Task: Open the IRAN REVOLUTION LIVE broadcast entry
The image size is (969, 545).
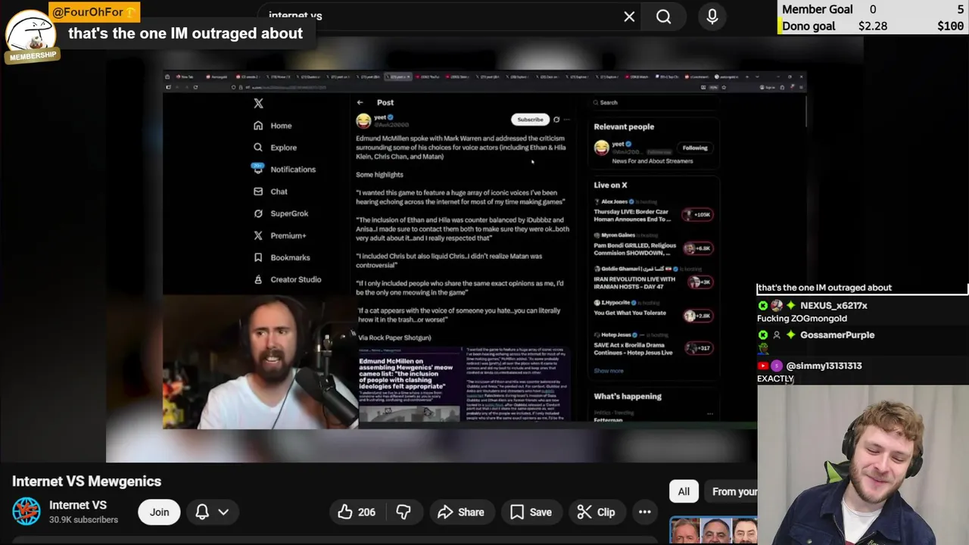Action: tap(653, 281)
